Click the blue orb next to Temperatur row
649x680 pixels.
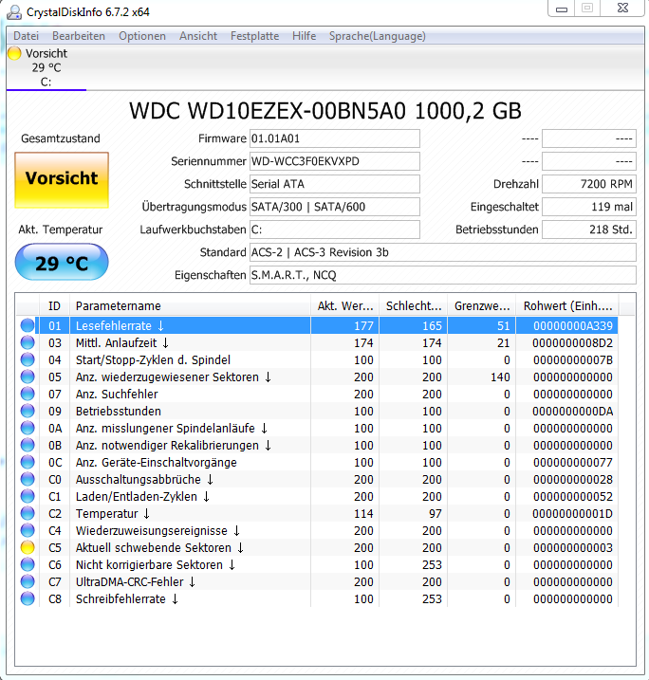[x=28, y=513]
